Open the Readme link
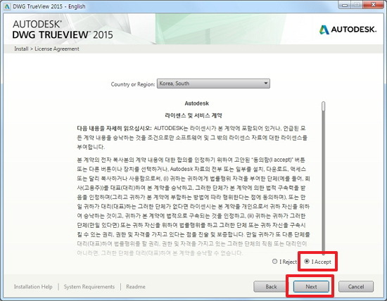Screen dimensions: 387x301 click(136, 287)
